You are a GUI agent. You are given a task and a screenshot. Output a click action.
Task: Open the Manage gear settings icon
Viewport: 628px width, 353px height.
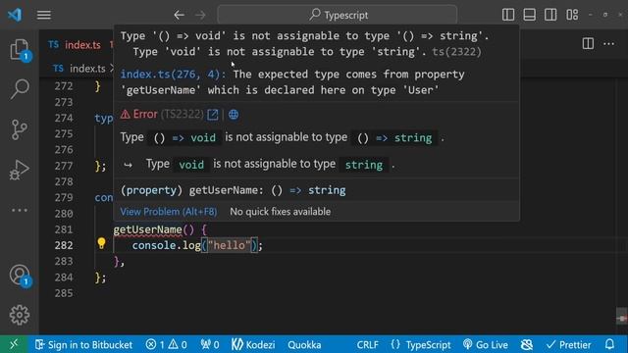coord(20,316)
